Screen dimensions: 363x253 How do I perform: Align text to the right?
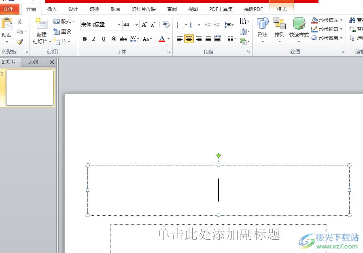(x=199, y=38)
